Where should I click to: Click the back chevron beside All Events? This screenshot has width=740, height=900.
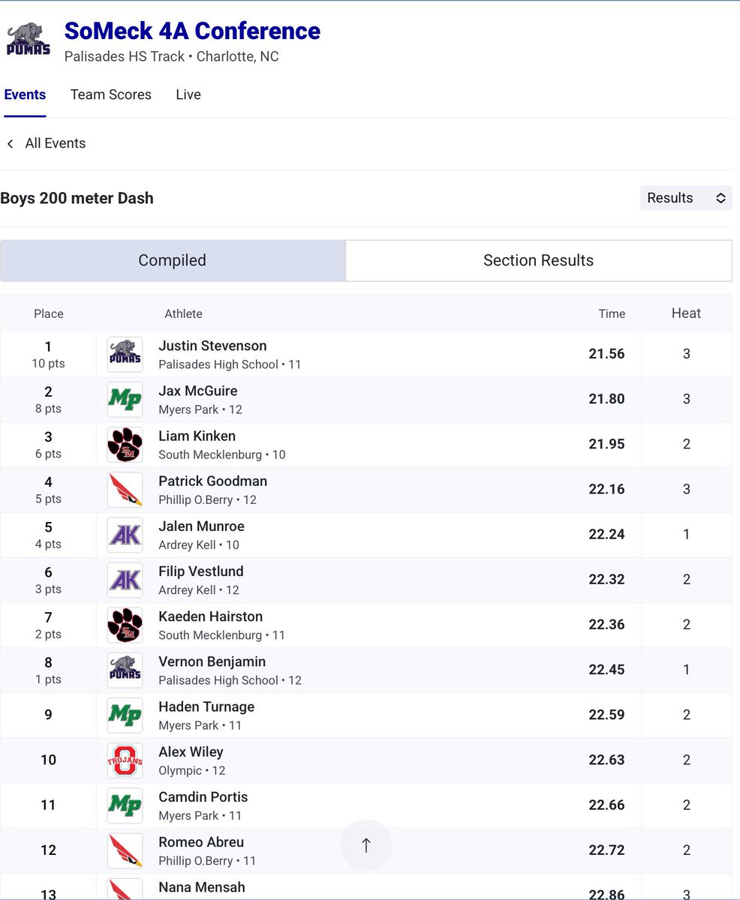click(x=10, y=143)
